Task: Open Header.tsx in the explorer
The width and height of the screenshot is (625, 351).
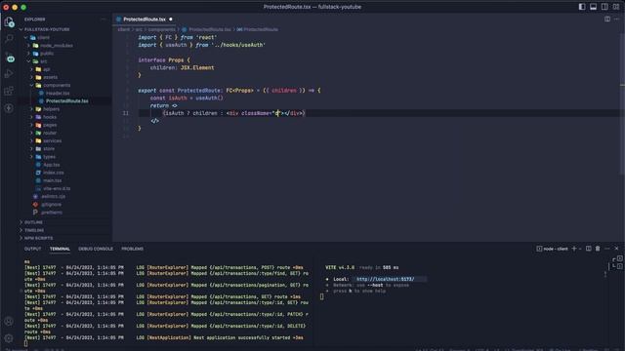Action: pyautogui.click(x=58, y=94)
